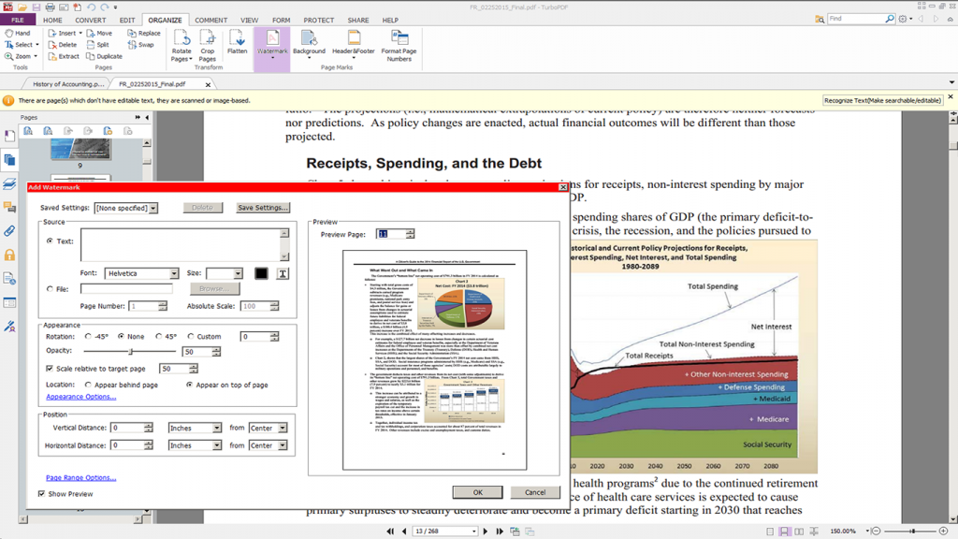Click the watermark Text input box
Viewport: 958px width, 539px height.
[181, 244]
